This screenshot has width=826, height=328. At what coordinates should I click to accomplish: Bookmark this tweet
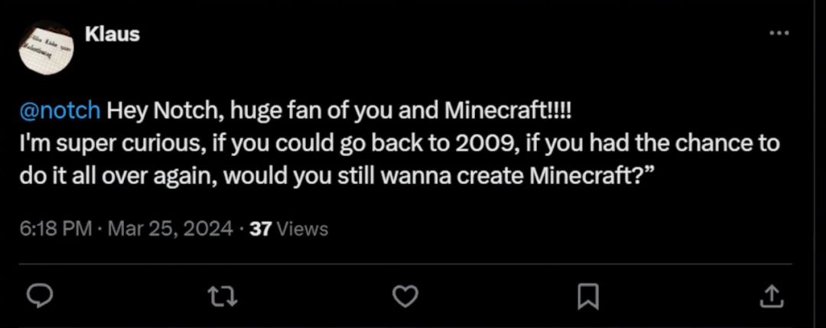(x=587, y=296)
